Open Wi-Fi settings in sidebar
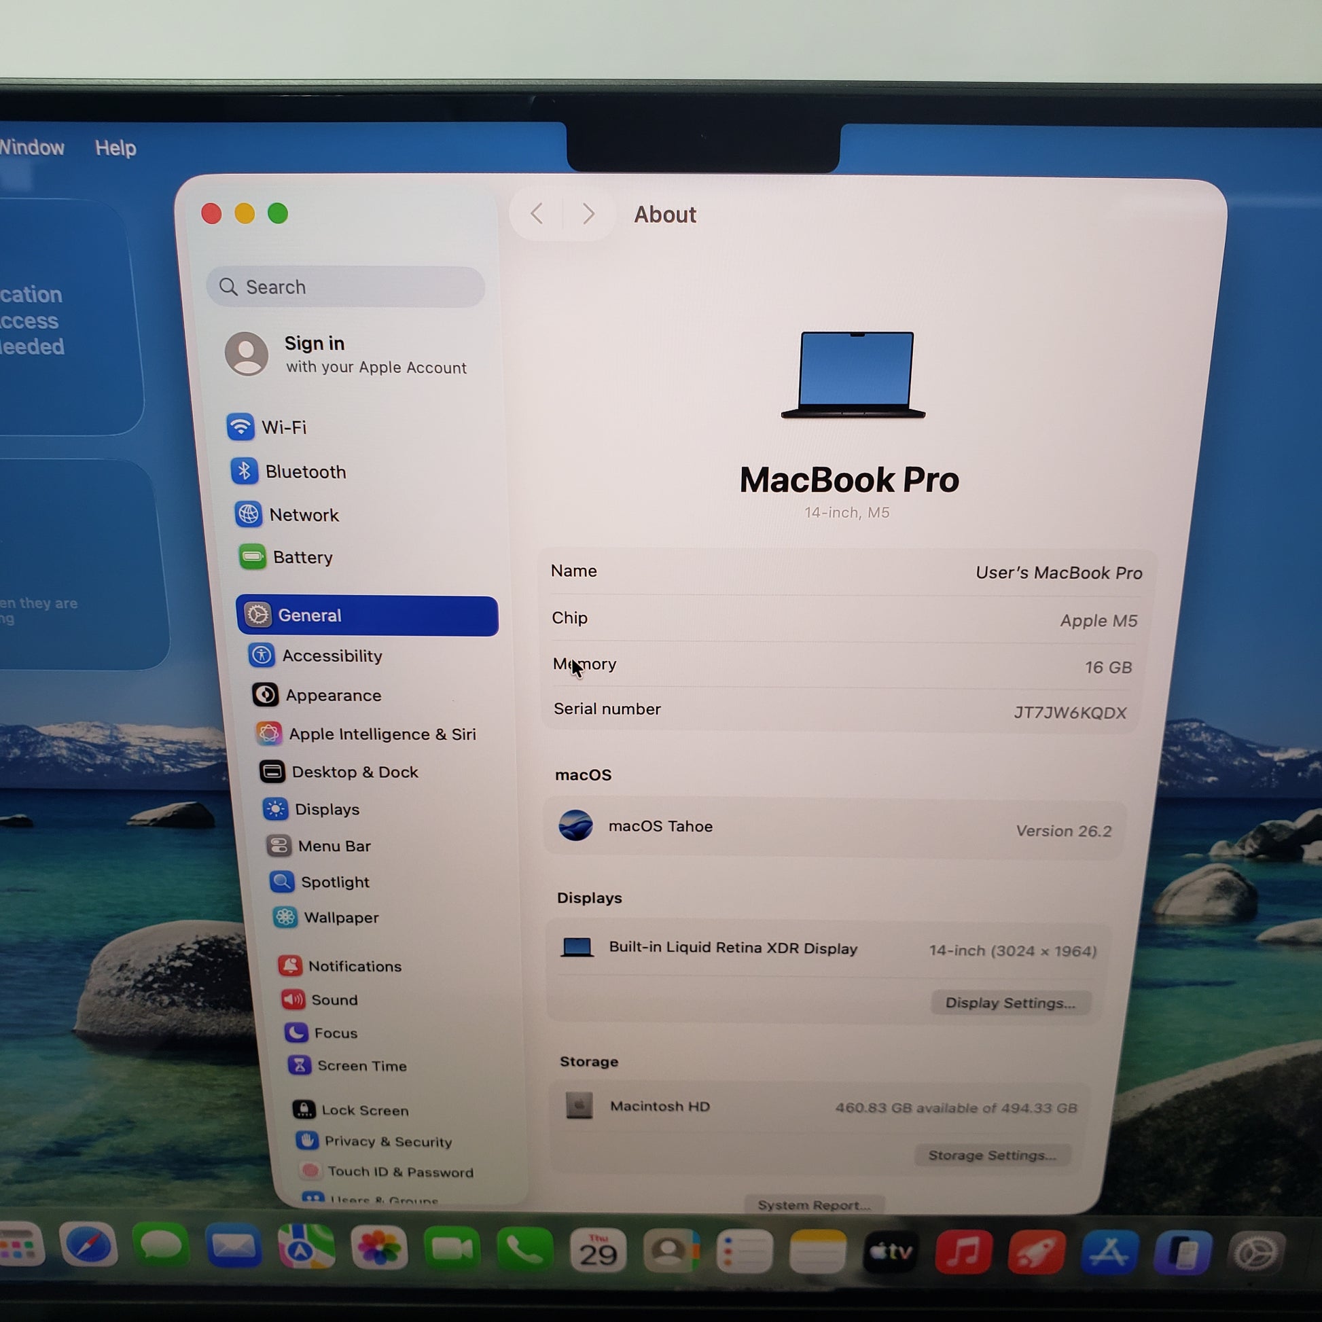The image size is (1322, 1322). pyautogui.click(x=283, y=428)
